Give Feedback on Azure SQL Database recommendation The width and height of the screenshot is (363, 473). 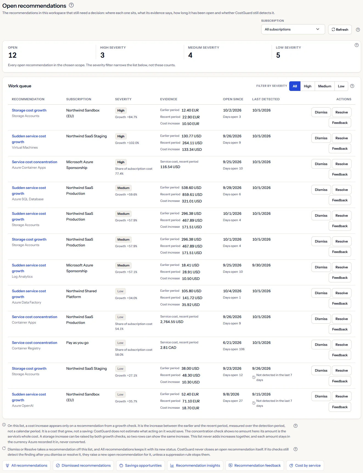(x=340, y=200)
